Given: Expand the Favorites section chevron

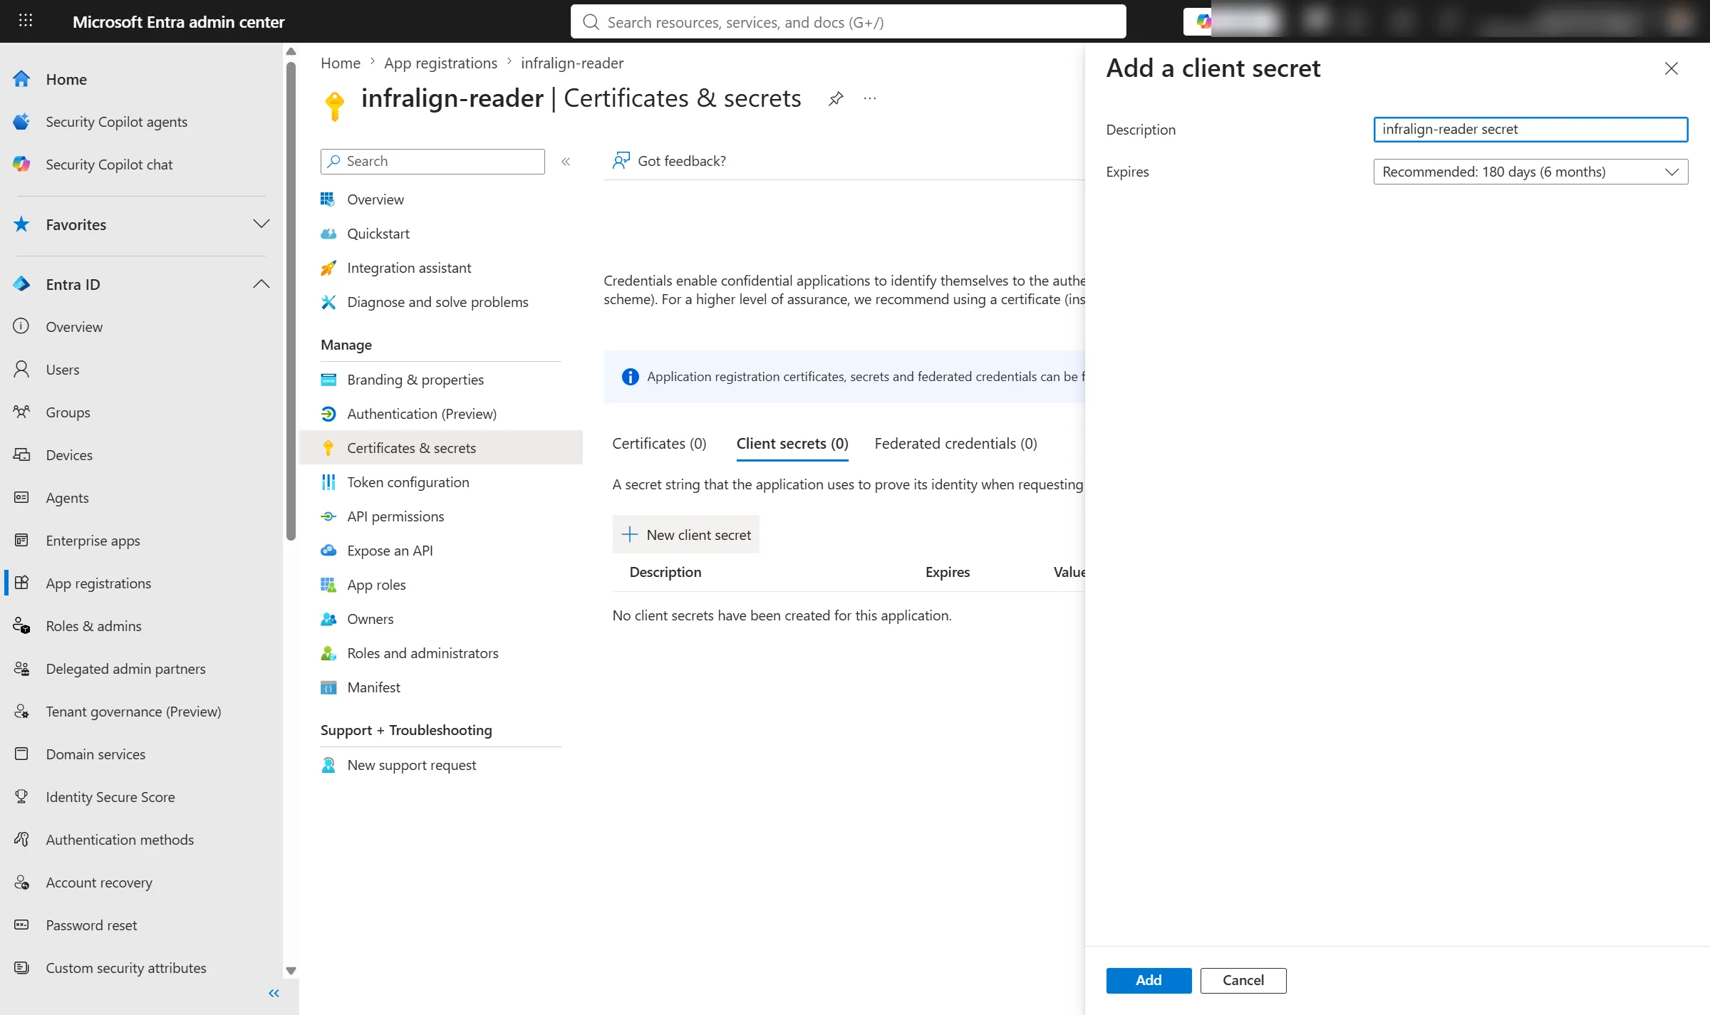Looking at the screenshot, I should [261, 224].
